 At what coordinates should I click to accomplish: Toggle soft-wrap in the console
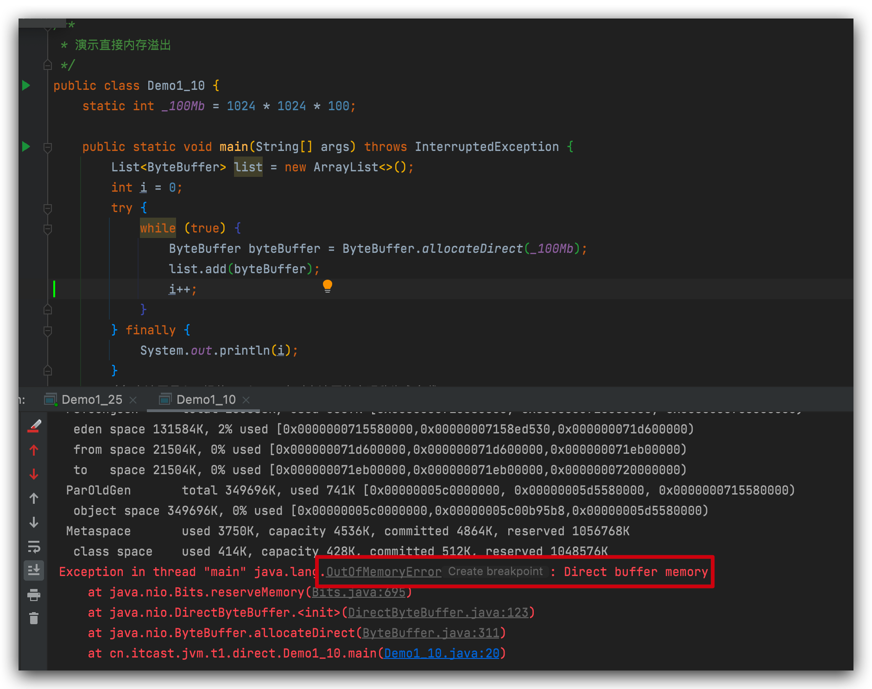(34, 546)
